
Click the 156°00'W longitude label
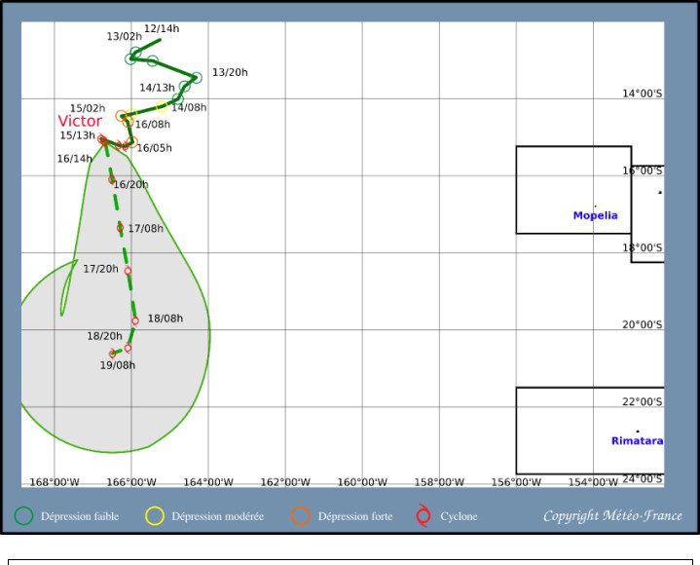(x=516, y=482)
